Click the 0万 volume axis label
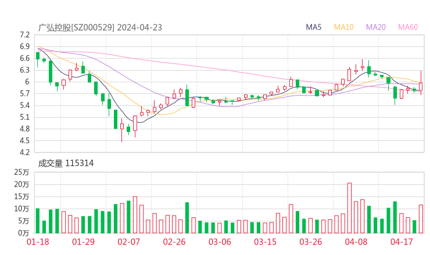The height and width of the screenshot is (255, 430). [24, 233]
